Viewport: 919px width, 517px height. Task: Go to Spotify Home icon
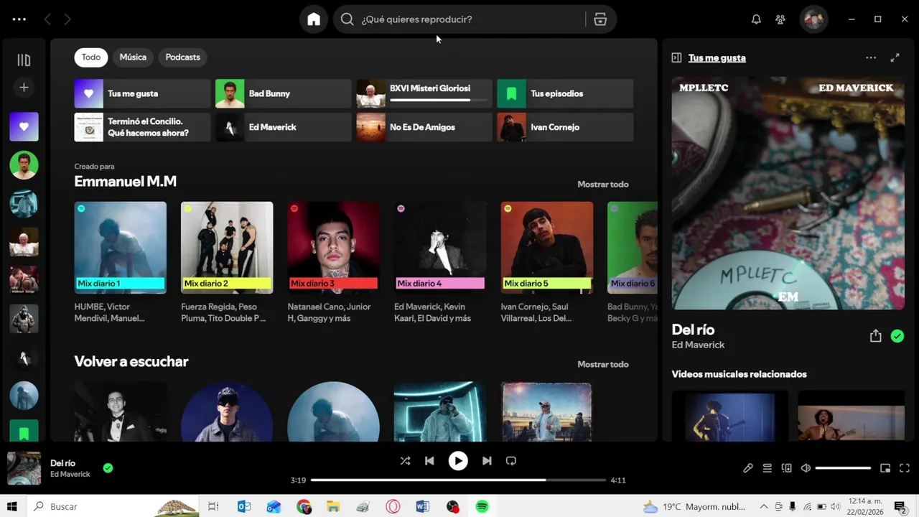(314, 19)
